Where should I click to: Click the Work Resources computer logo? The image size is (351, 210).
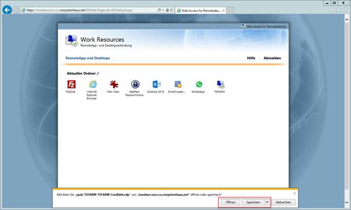click(71, 41)
